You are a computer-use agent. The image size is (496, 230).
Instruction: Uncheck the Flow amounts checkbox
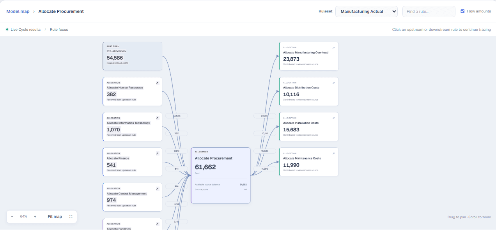click(462, 11)
